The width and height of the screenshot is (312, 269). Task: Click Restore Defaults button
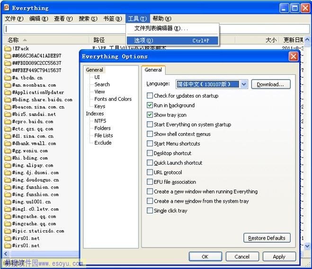point(267,238)
